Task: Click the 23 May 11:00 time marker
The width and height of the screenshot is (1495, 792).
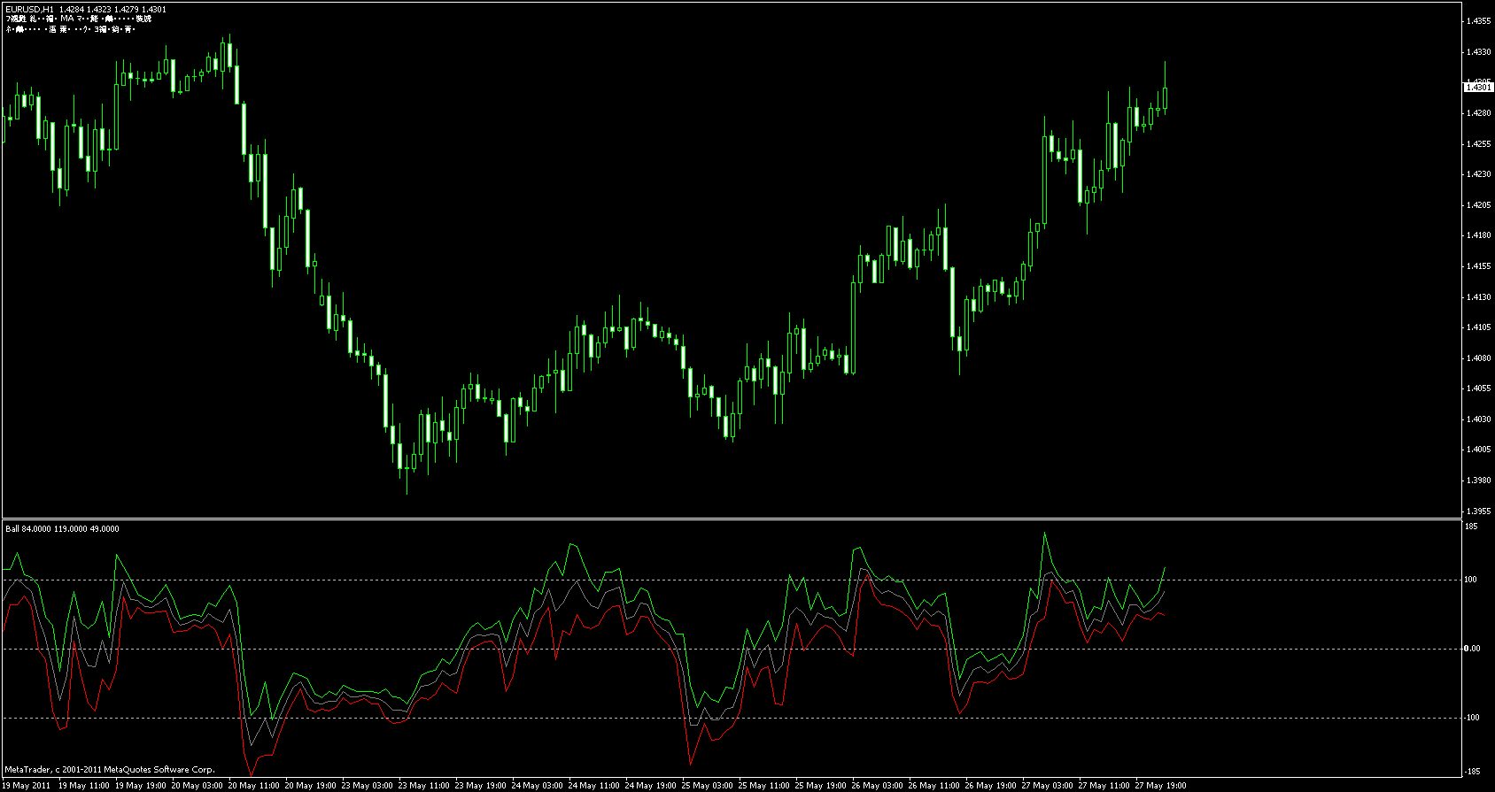Action: tap(424, 785)
